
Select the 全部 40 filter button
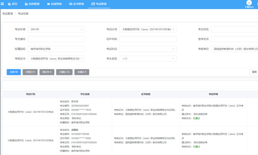[x=14, y=72]
